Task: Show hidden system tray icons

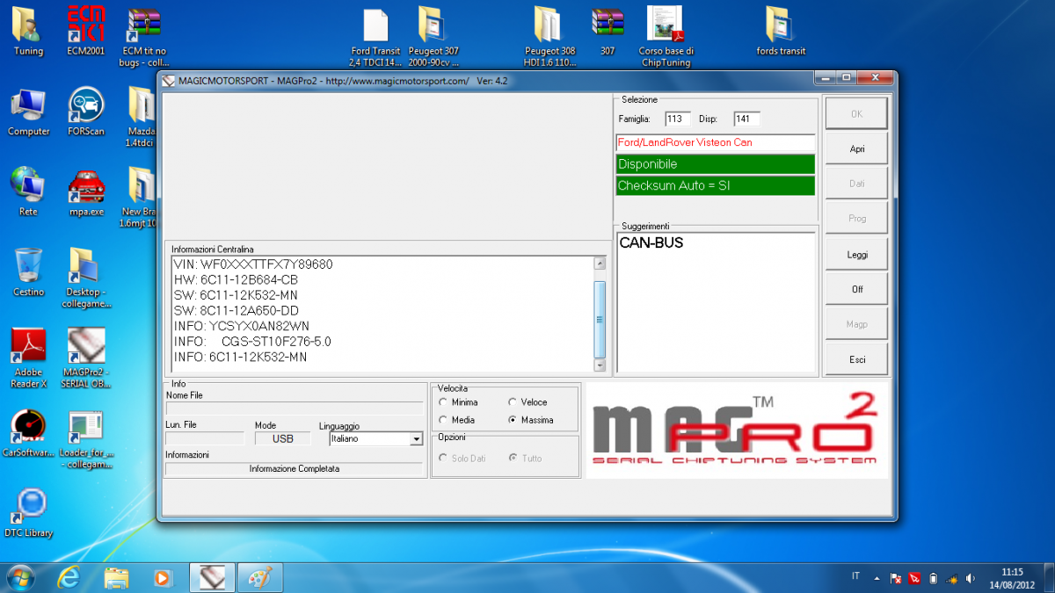Action: [x=877, y=578]
